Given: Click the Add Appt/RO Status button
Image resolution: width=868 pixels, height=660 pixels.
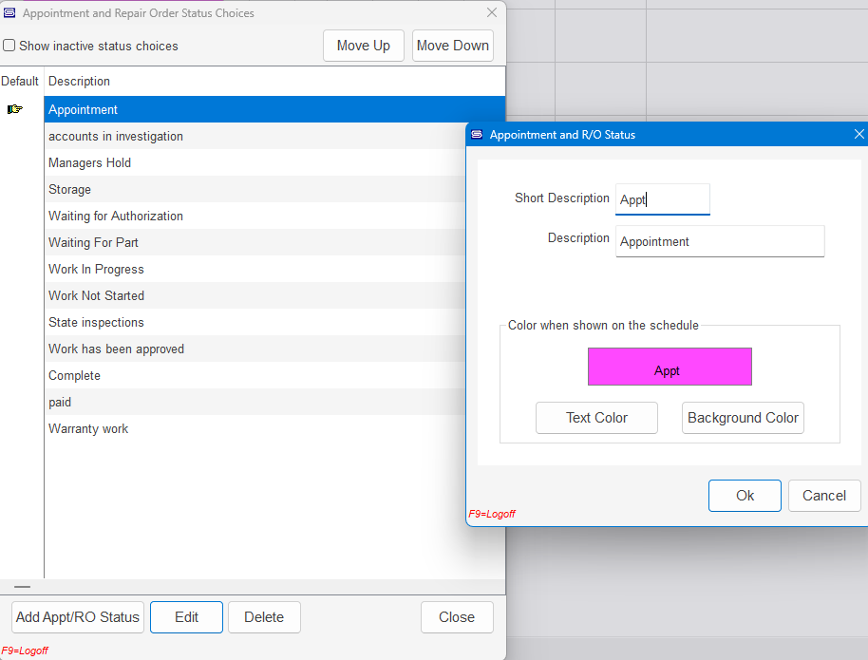Looking at the screenshot, I should [x=78, y=617].
